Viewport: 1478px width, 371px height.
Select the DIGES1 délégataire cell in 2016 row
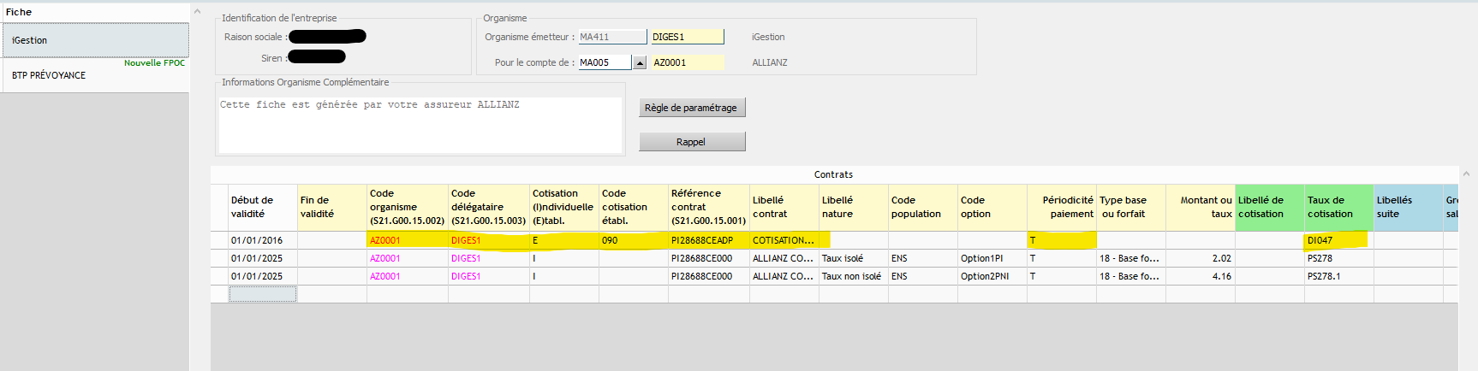489,240
